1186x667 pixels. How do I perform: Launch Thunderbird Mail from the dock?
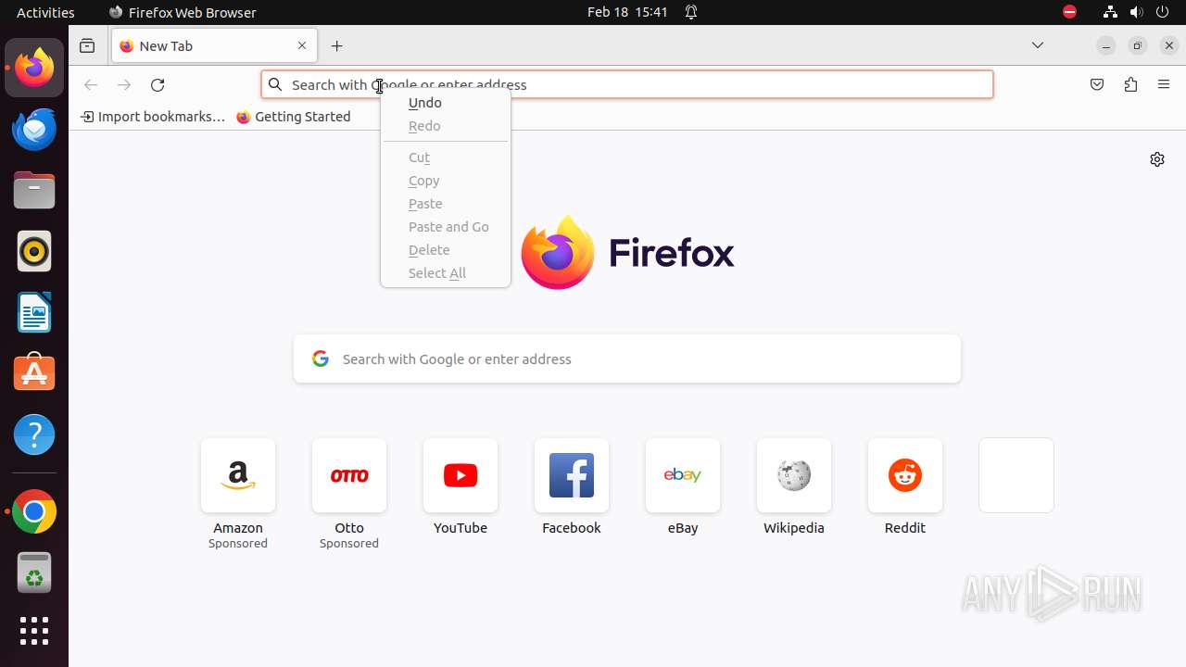pos(34,129)
